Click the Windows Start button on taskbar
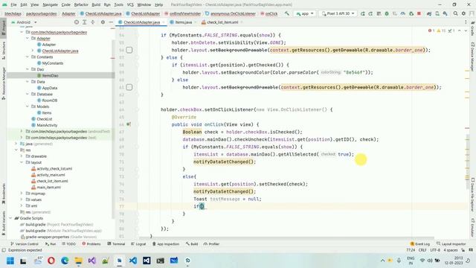This screenshot has height=268, width=476. (10, 261)
